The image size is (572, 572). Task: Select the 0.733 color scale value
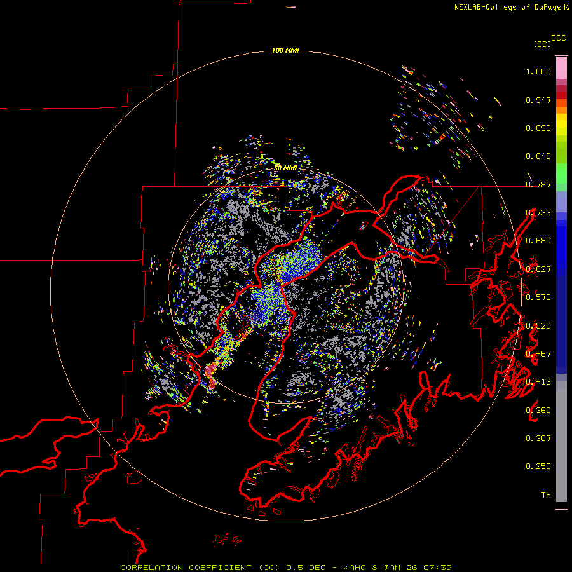538,213
